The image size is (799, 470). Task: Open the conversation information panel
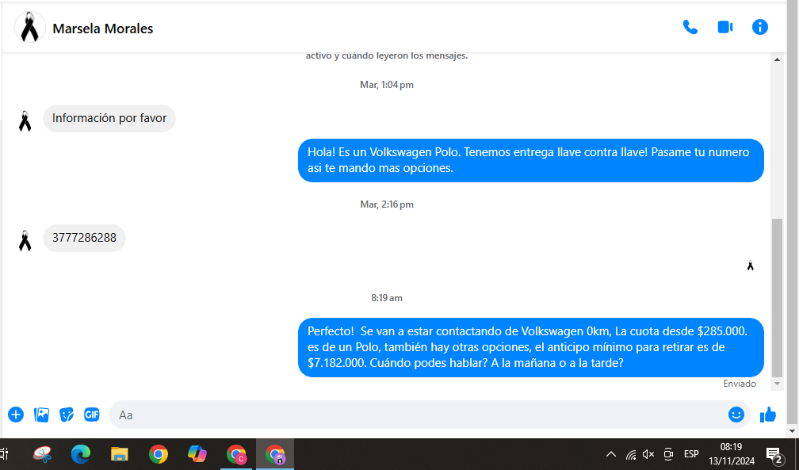(759, 27)
